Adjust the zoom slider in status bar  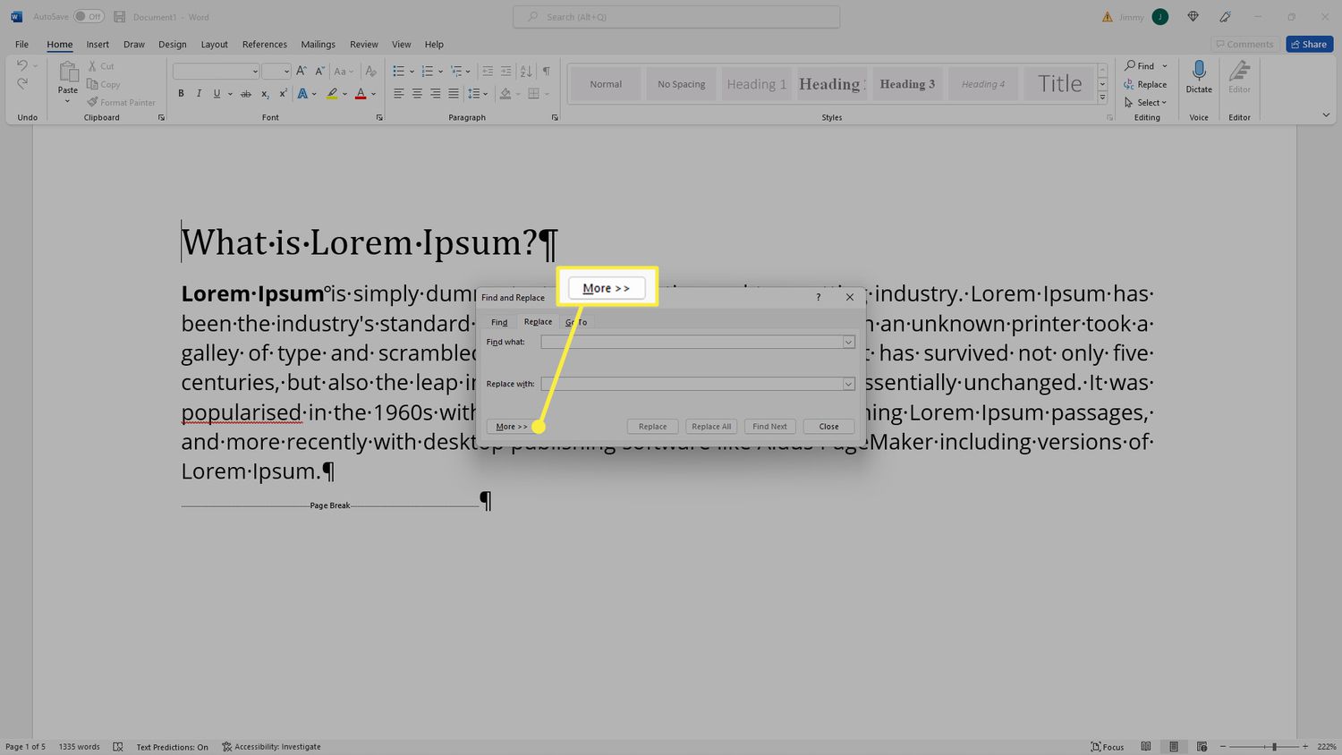[x=1274, y=747]
